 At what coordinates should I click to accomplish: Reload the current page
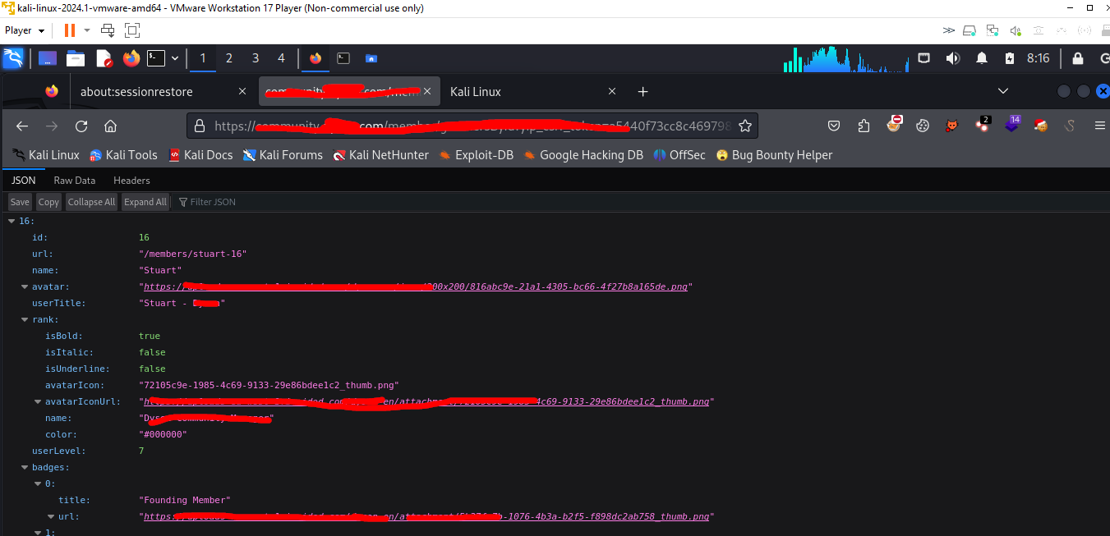(x=81, y=126)
